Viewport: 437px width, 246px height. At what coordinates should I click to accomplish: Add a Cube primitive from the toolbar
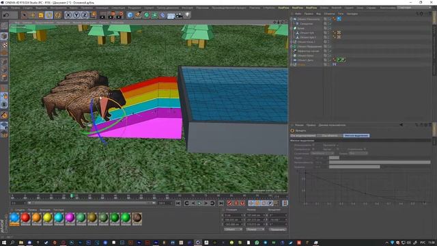pyautogui.click(x=130, y=15)
